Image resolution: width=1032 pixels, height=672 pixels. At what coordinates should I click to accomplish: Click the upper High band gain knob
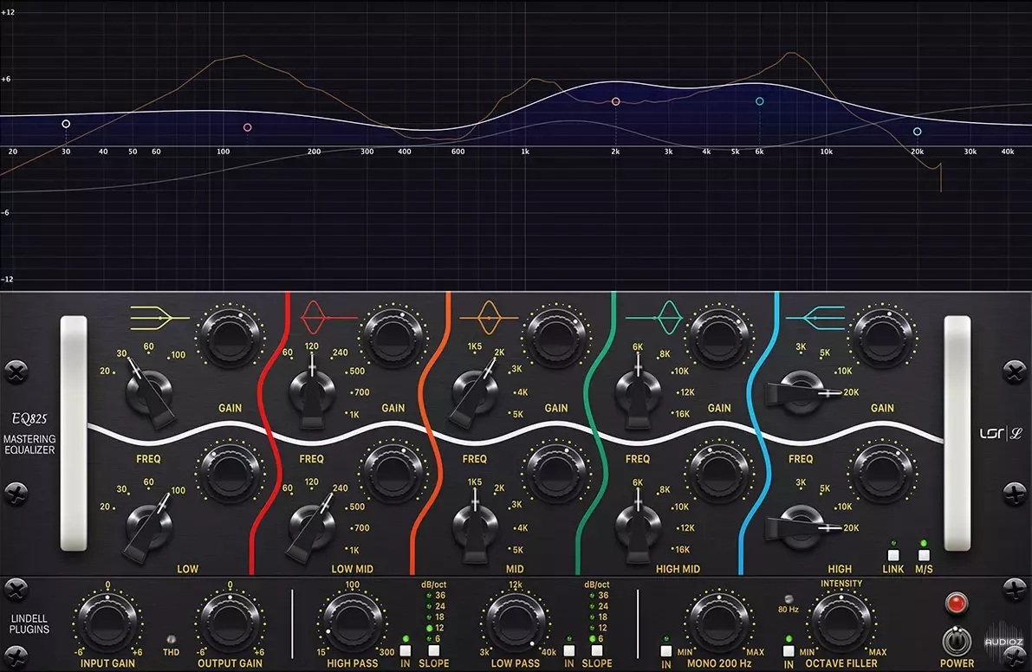point(883,338)
